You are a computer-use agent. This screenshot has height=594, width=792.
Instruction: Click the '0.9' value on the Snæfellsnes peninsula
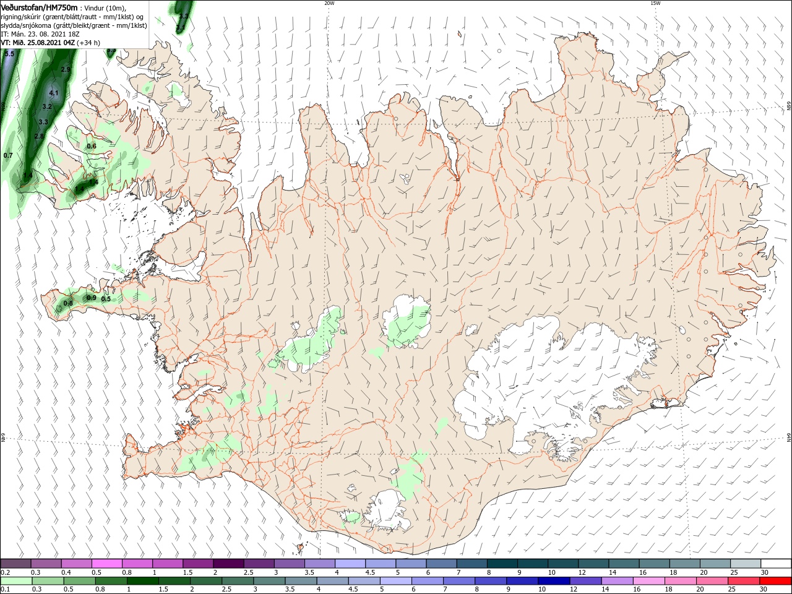pyautogui.click(x=92, y=298)
